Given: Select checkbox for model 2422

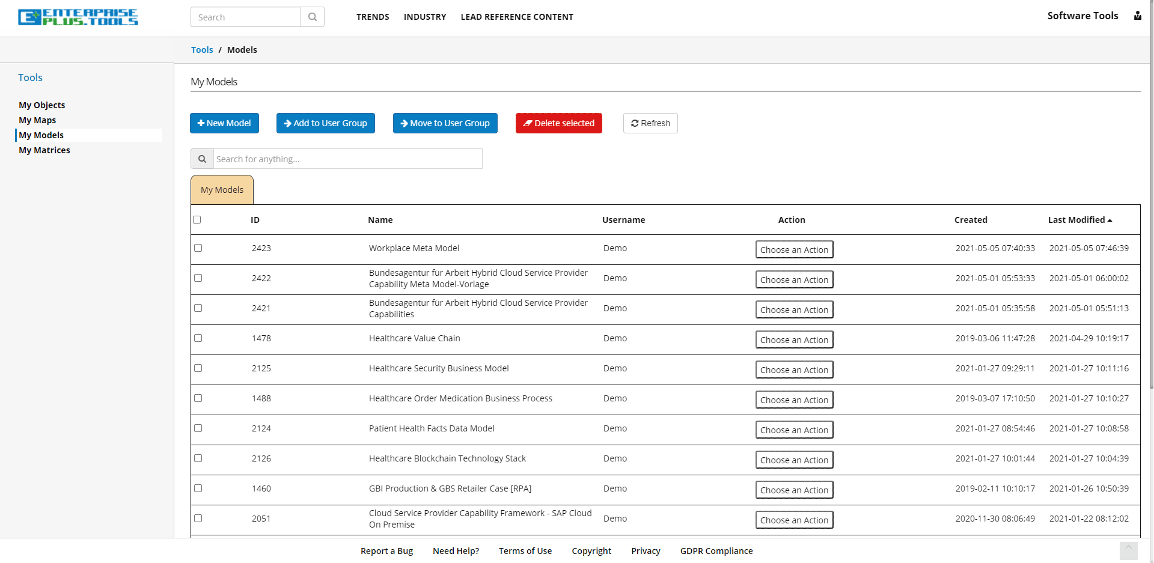Looking at the screenshot, I should tap(198, 278).
